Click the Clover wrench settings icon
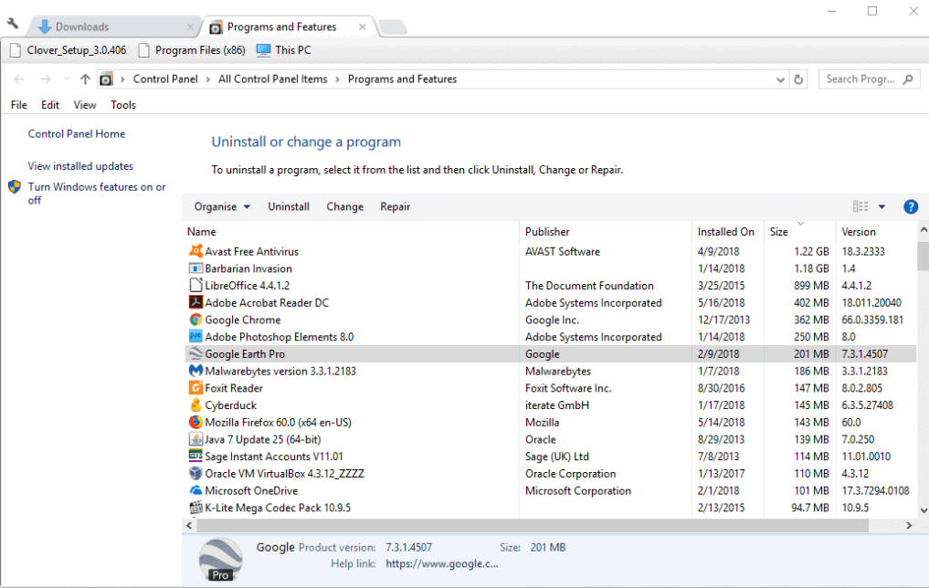 pos(13,24)
